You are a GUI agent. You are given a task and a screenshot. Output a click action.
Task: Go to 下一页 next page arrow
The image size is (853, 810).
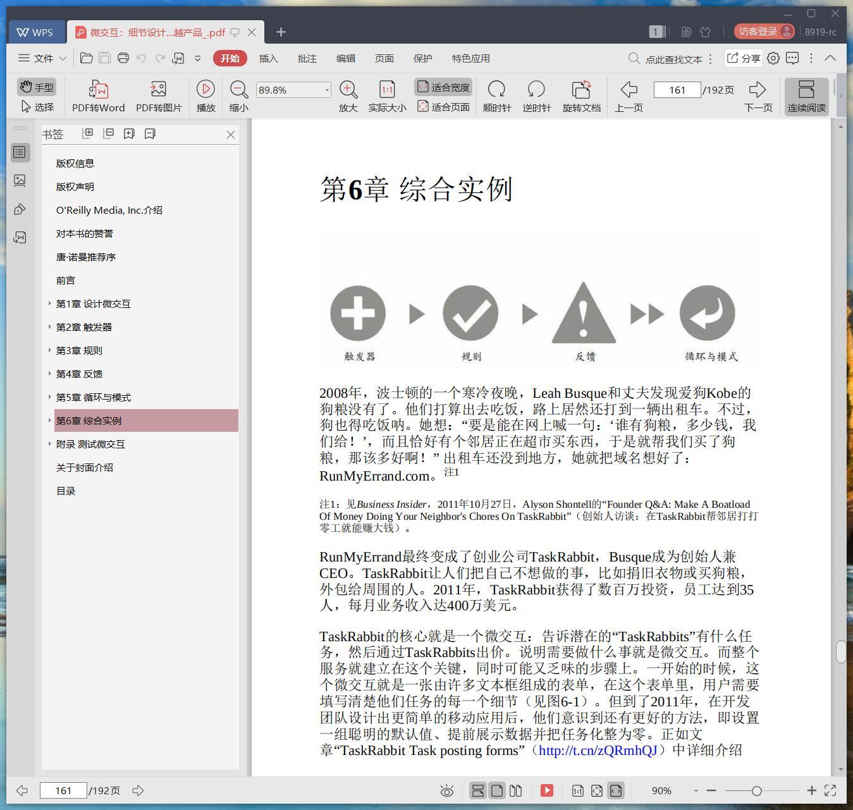pos(758,89)
